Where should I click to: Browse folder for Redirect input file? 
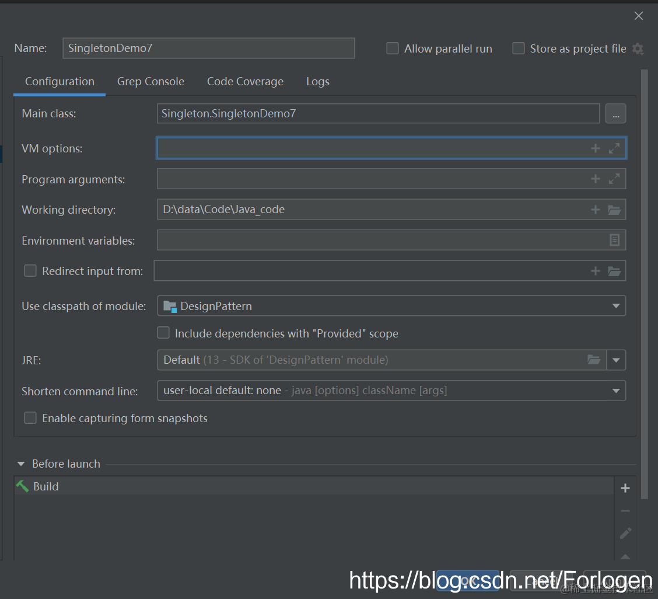(x=614, y=271)
